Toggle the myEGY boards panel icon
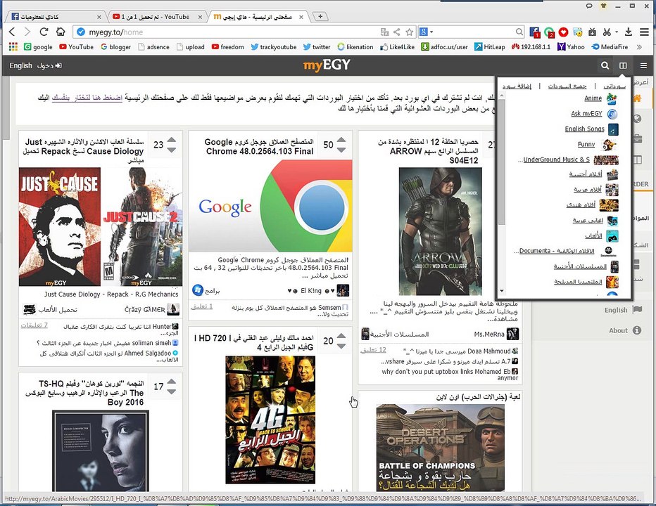 coord(624,65)
